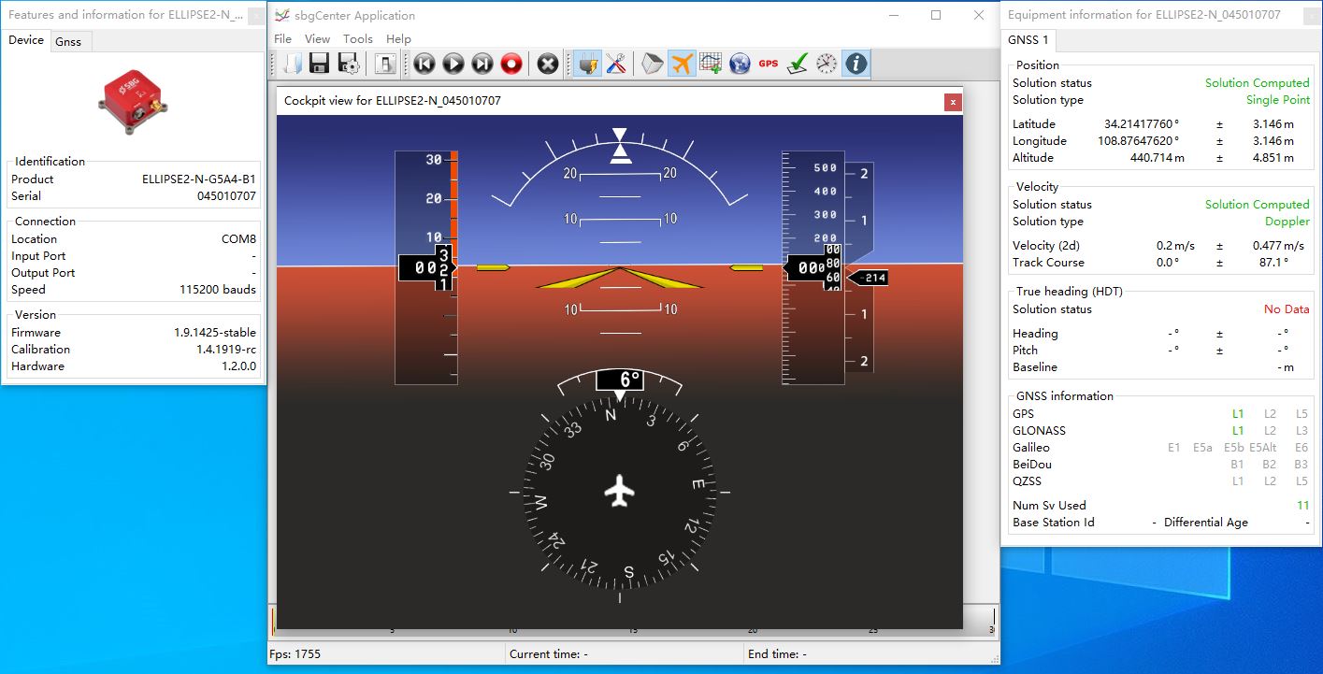Click the red record button
Viewport: 1323px width, 674px height.
tap(511, 64)
